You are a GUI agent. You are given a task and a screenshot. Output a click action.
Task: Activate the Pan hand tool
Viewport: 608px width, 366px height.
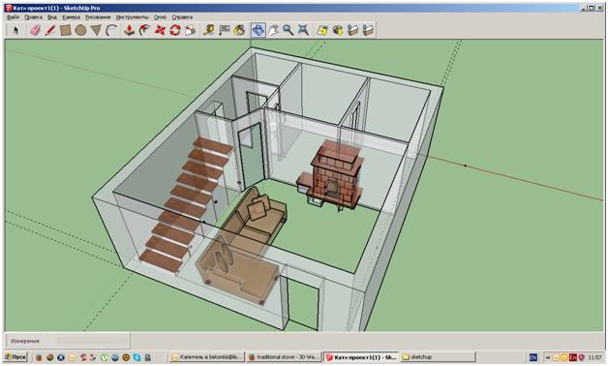click(273, 30)
